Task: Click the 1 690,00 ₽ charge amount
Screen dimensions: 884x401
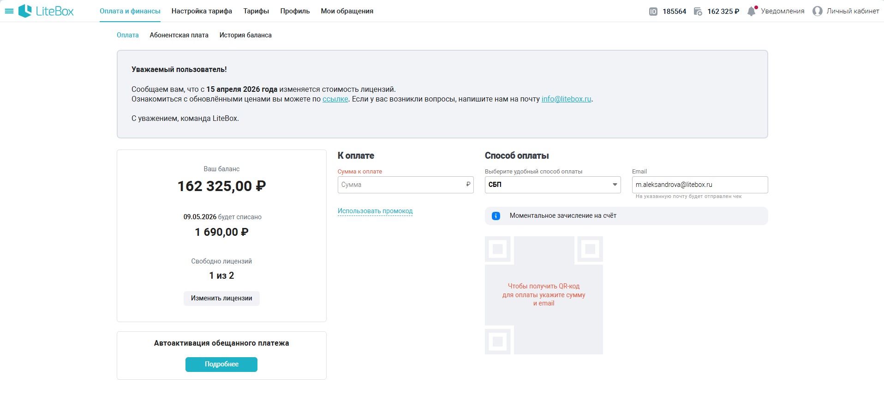Action: [221, 232]
